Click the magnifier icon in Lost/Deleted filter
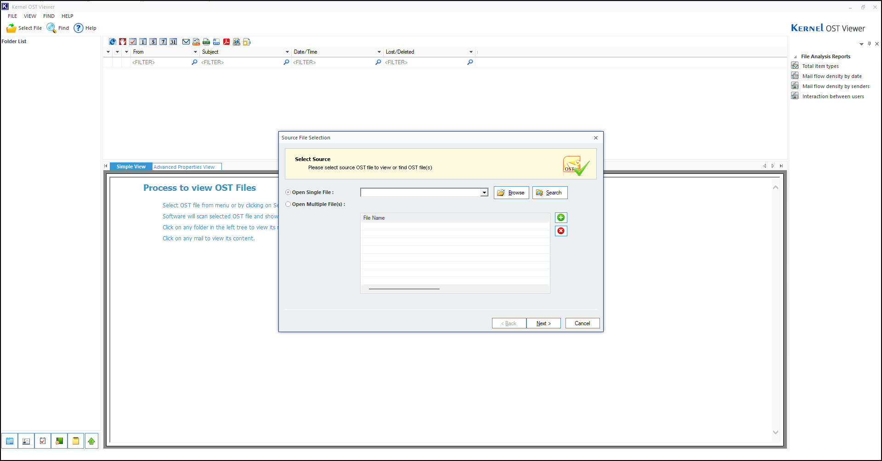The width and height of the screenshot is (882, 461). click(470, 62)
